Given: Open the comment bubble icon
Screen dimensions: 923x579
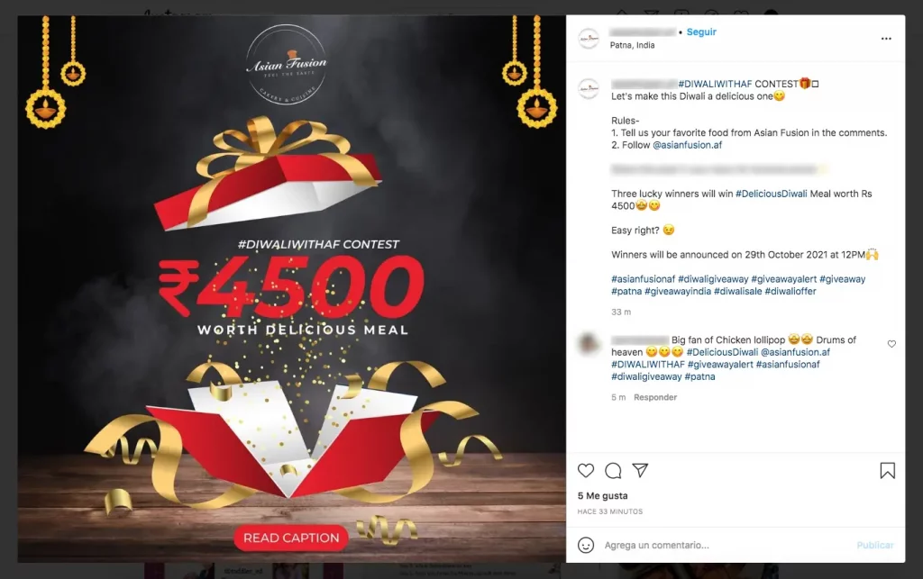Looking at the screenshot, I should tap(613, 470).
